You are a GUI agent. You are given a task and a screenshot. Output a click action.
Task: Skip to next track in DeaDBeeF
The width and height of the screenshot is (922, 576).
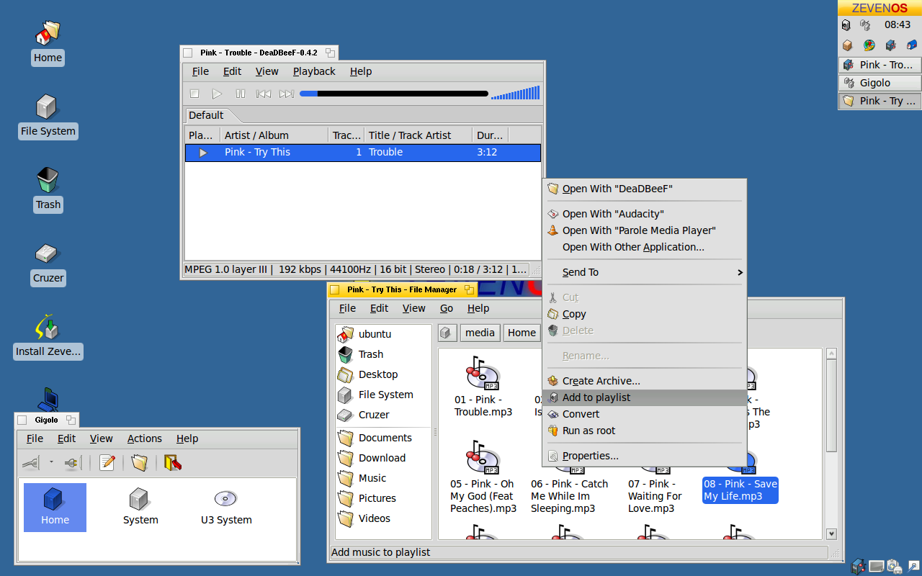[287, 94]
